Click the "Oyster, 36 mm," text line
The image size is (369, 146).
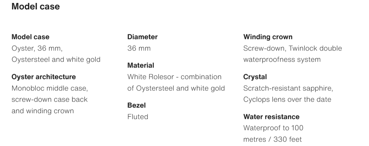click(x=37, y=48)
